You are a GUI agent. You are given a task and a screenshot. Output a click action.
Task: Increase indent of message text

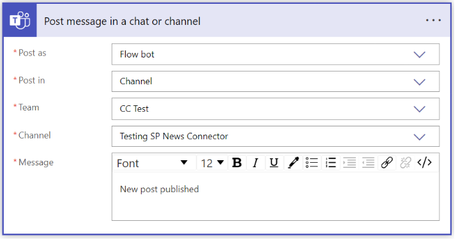[350, 163]
